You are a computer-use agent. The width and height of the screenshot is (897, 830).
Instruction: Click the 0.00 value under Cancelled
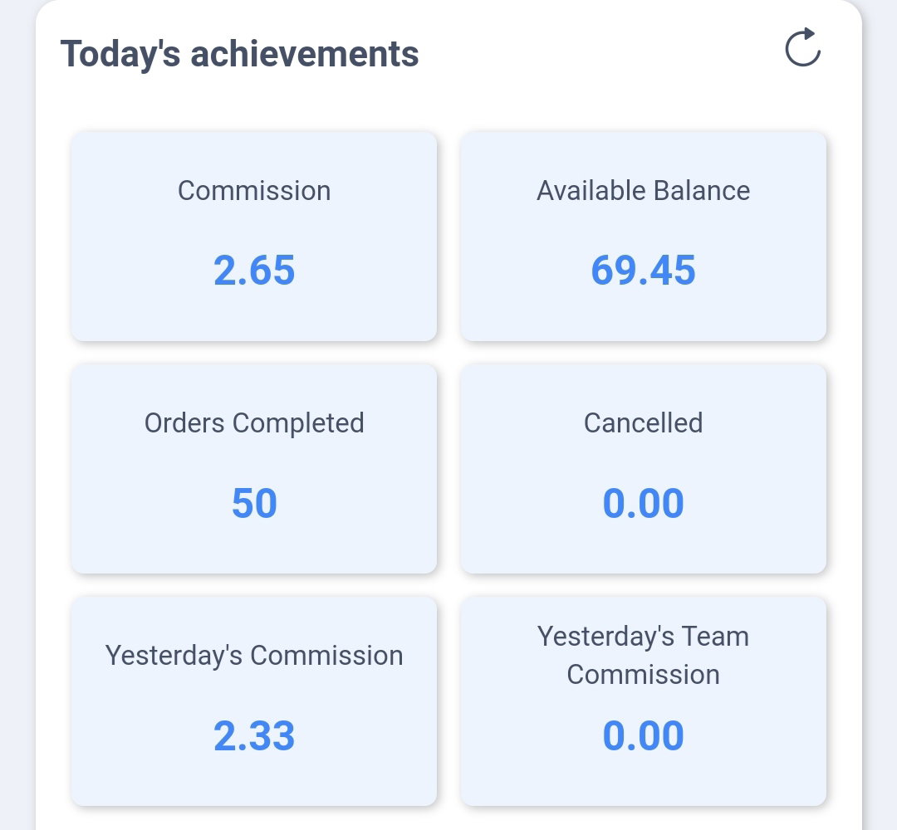click(643, 503)
